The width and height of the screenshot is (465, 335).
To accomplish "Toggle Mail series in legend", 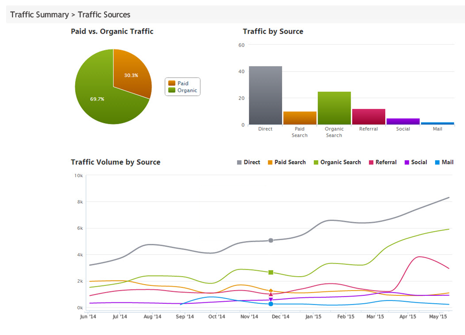I will [x=444, y=162].
